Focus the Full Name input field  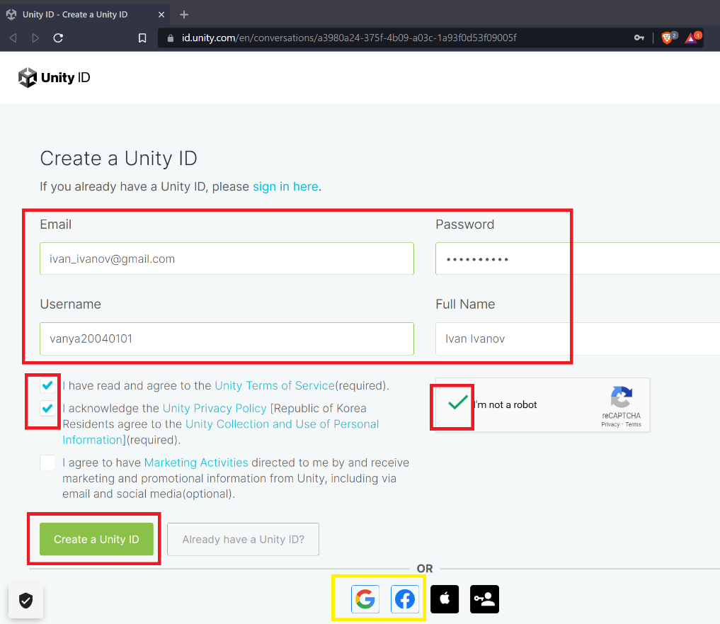click(578, 339)
